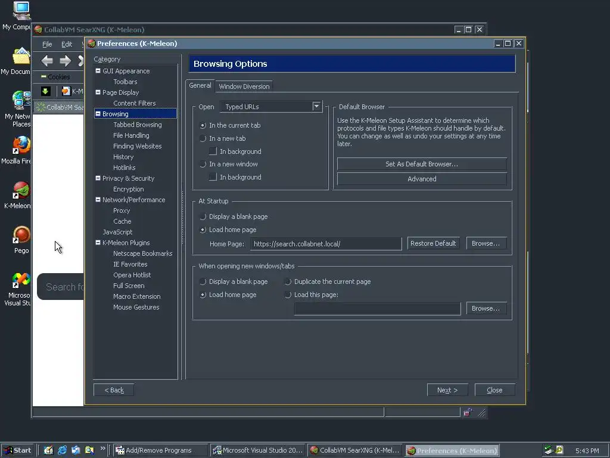Check 'In background' under In a new tab
Screen dimensions: 610x458
(x=213, y=151)
